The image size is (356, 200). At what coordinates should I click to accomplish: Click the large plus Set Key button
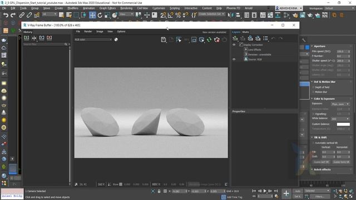tap(286, 193)
